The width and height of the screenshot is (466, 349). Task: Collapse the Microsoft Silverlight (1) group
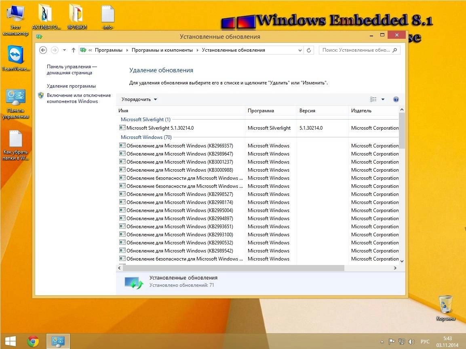click(x=145, y=120)
